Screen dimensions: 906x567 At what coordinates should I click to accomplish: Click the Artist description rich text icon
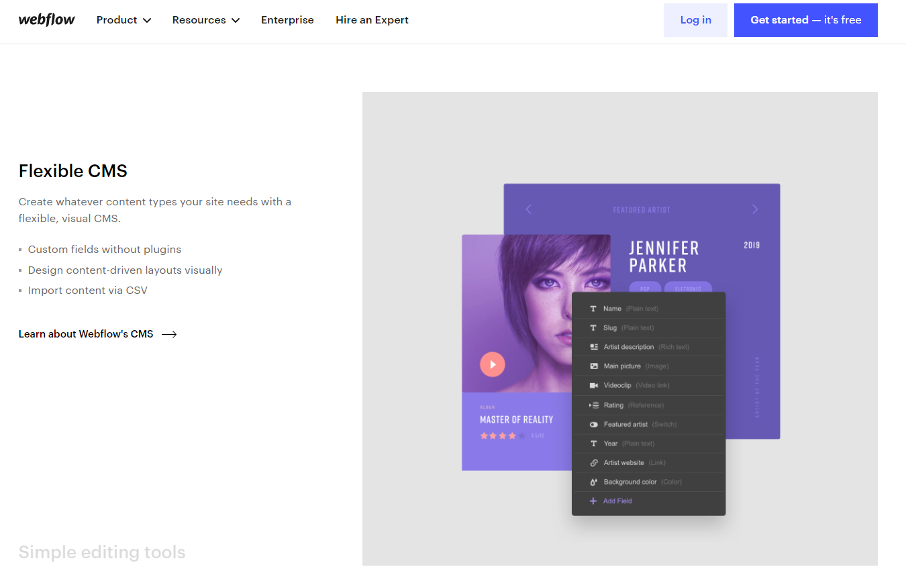click(594, 347)
